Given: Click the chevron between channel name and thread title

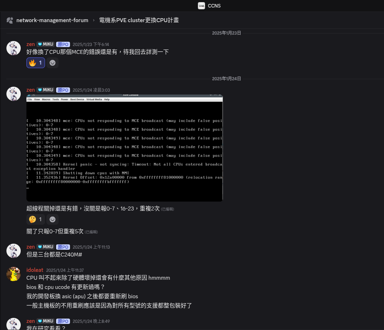Looking at the screenshot, I should click(x=93, y=20).
